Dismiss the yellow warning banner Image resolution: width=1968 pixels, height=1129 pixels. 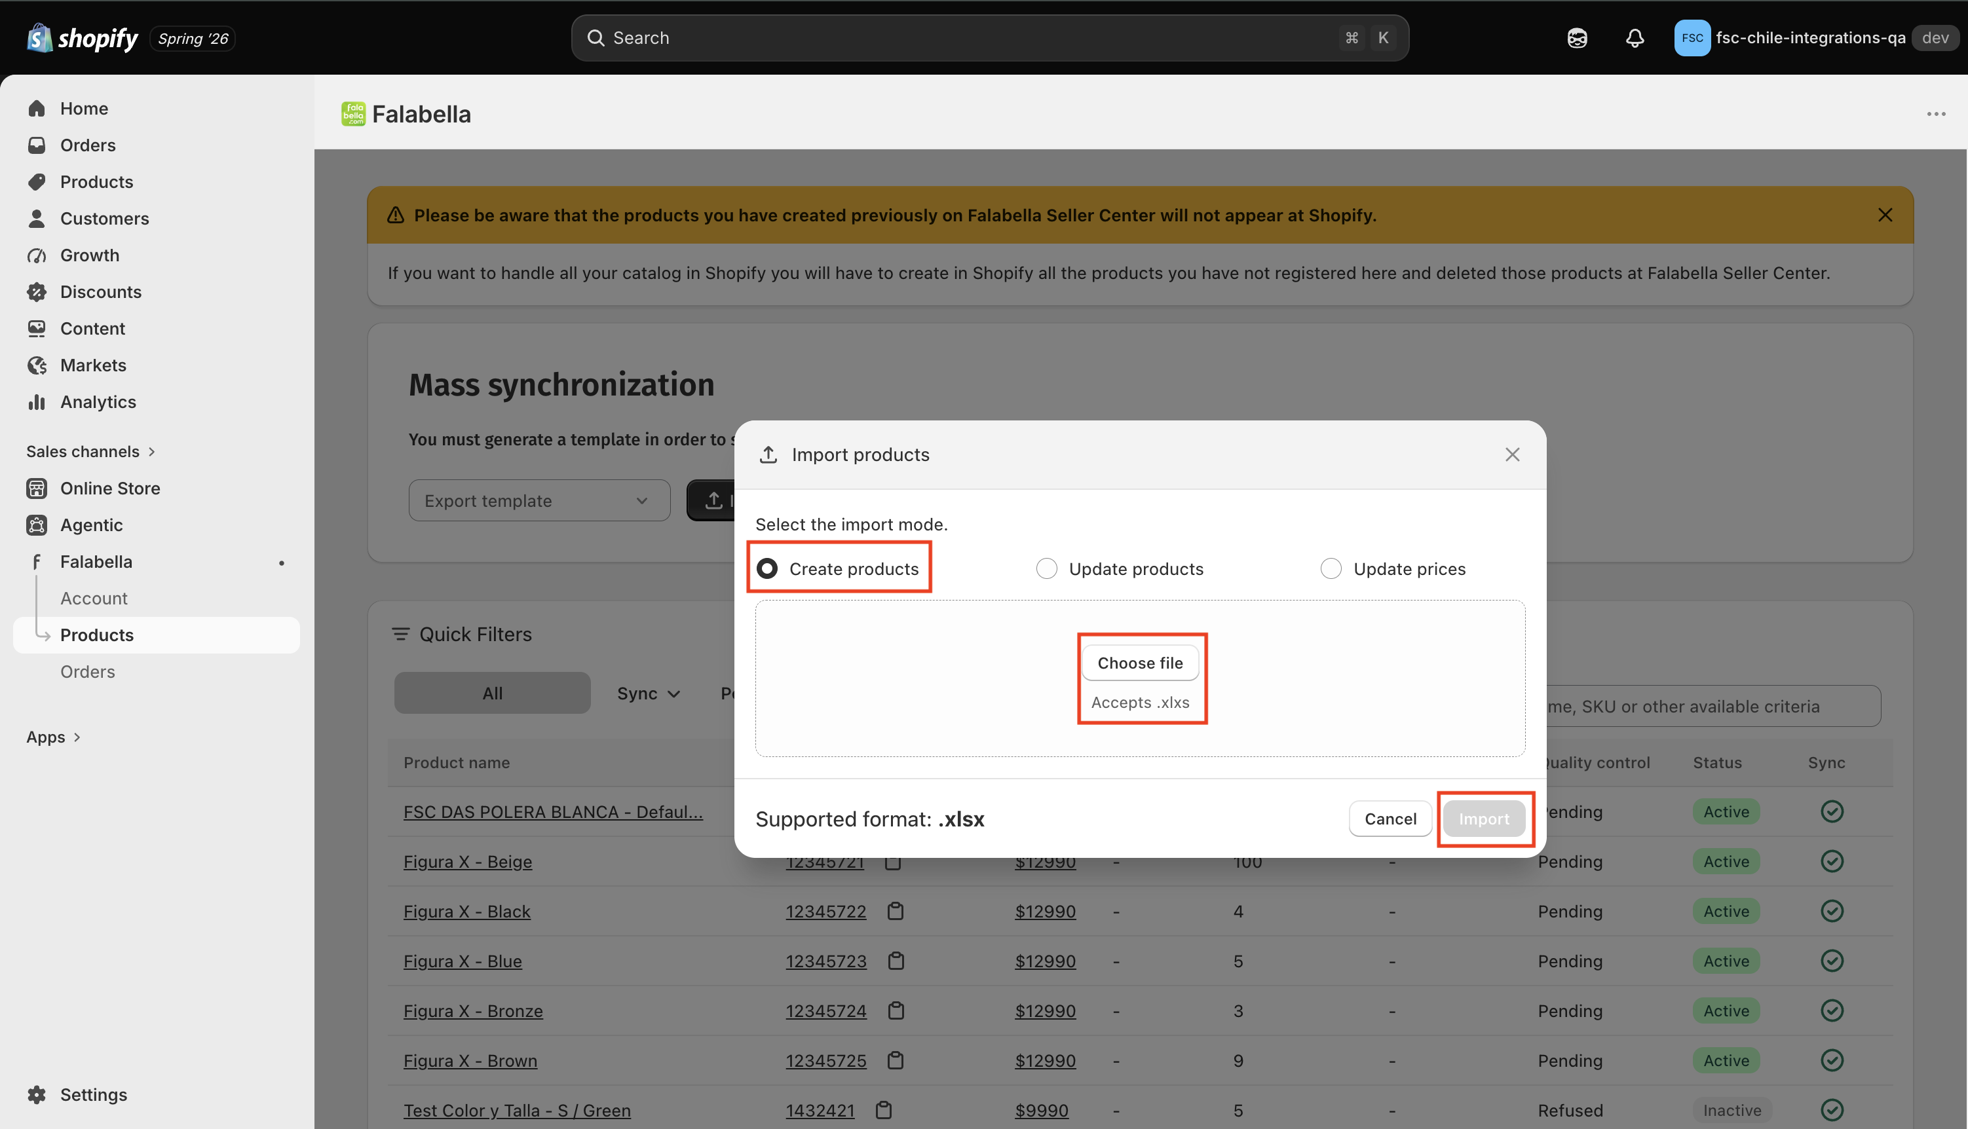(x=1885, y=215)
